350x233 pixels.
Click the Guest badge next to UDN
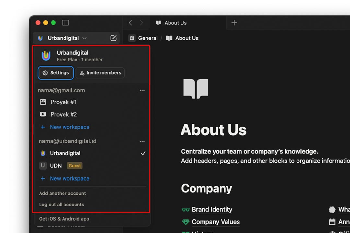click(x=75, y=166)
